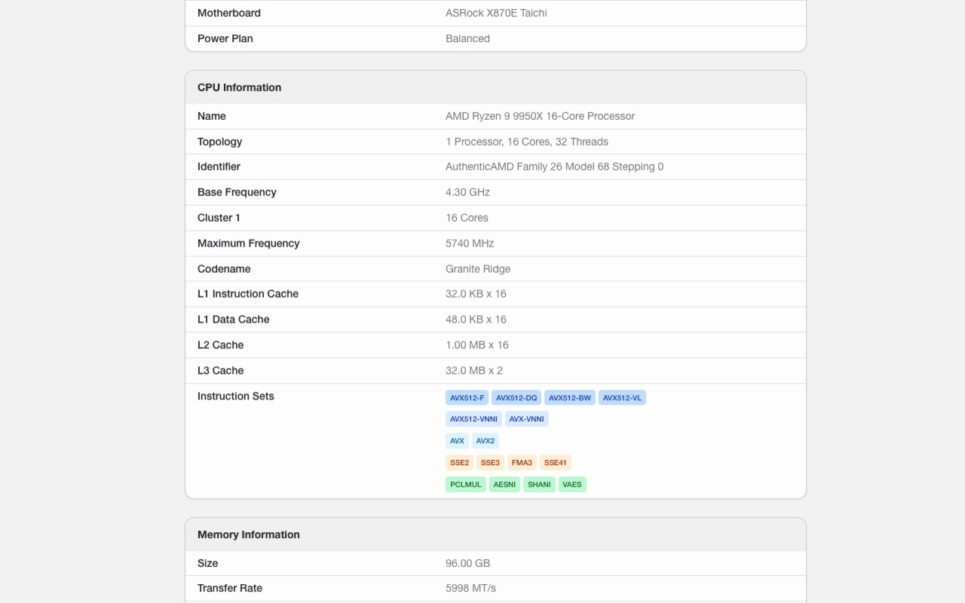Select the AVX512-BW instruction tag

click(570, 398)
